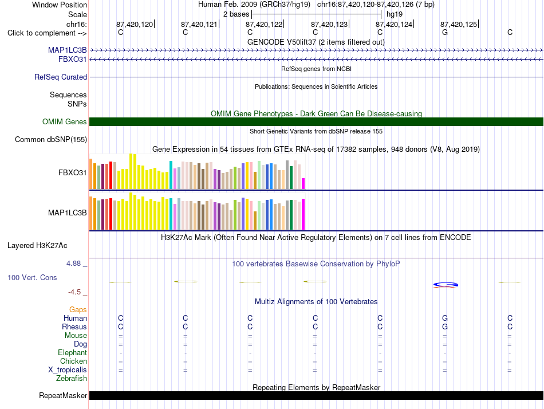Click the GENCODE V50lift37 track title
The height and width of the screenshot is (409, 544).
(x=316, y=42)
